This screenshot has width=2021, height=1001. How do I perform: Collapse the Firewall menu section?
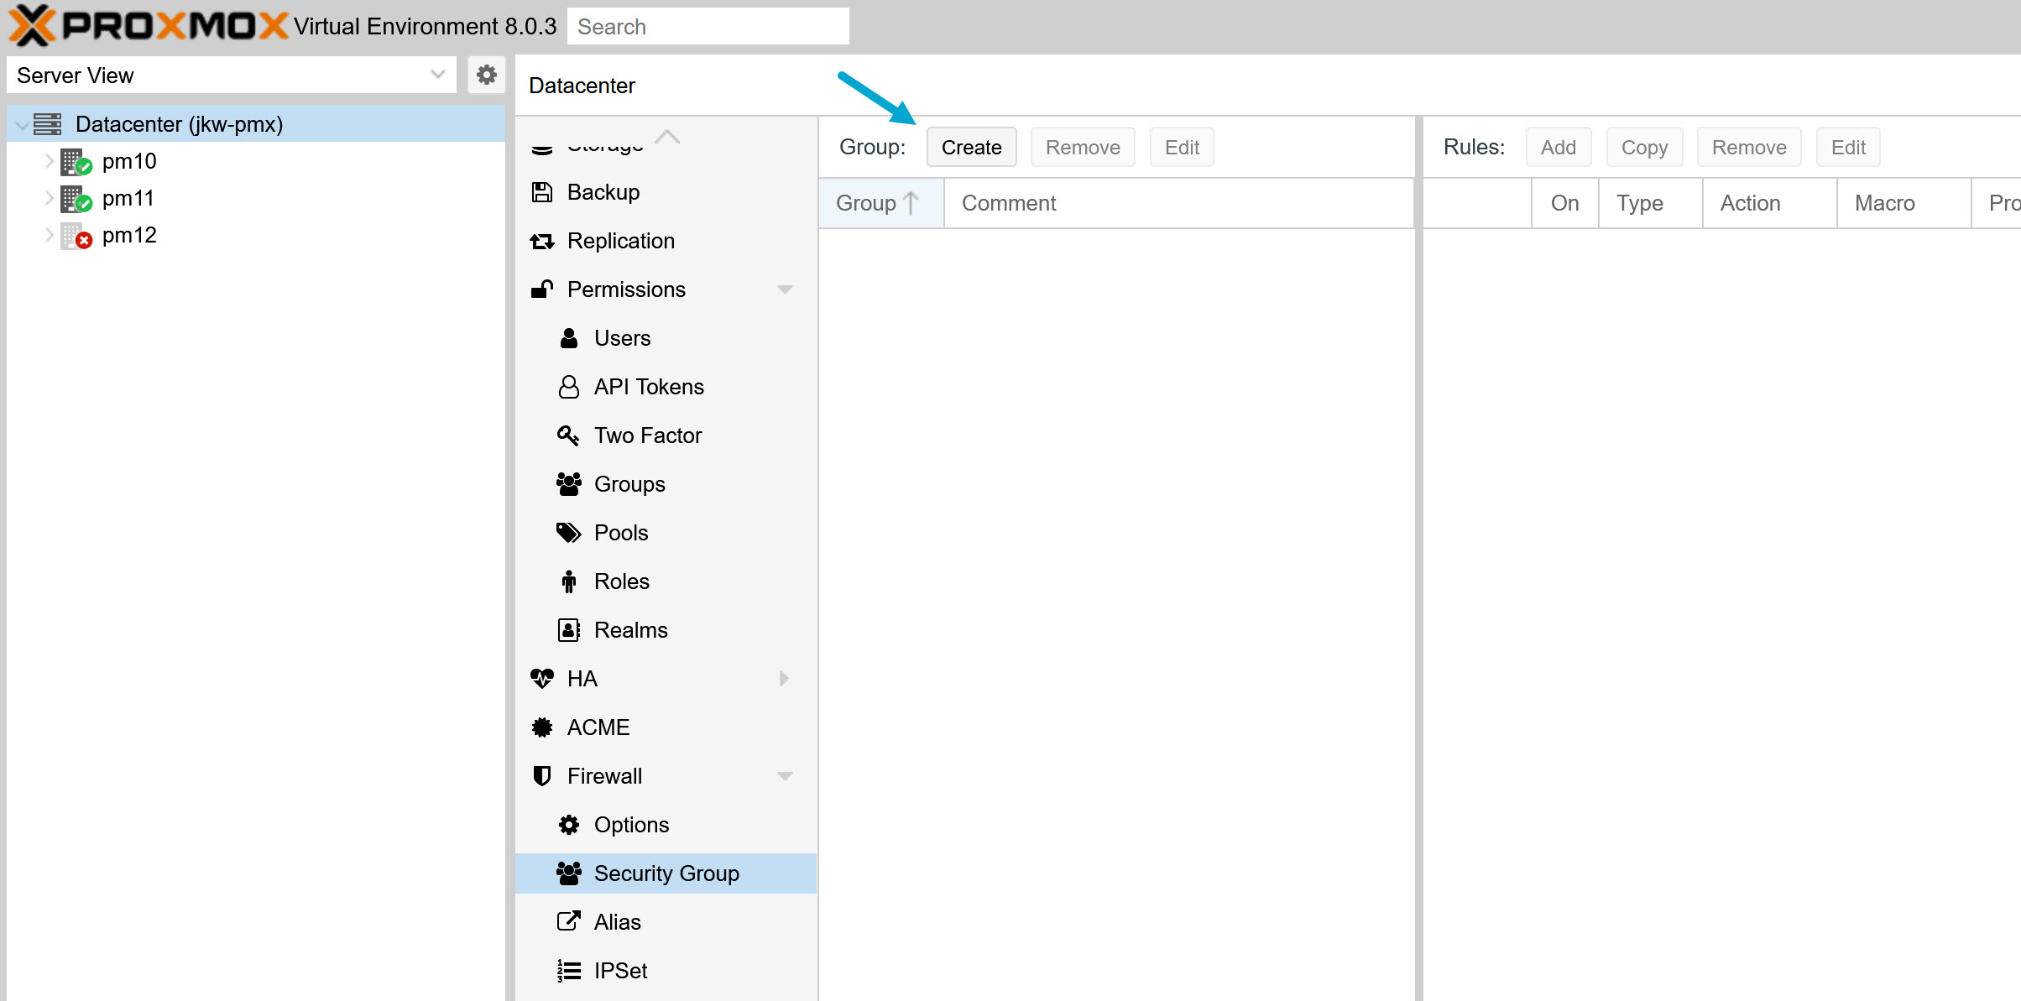785,776
